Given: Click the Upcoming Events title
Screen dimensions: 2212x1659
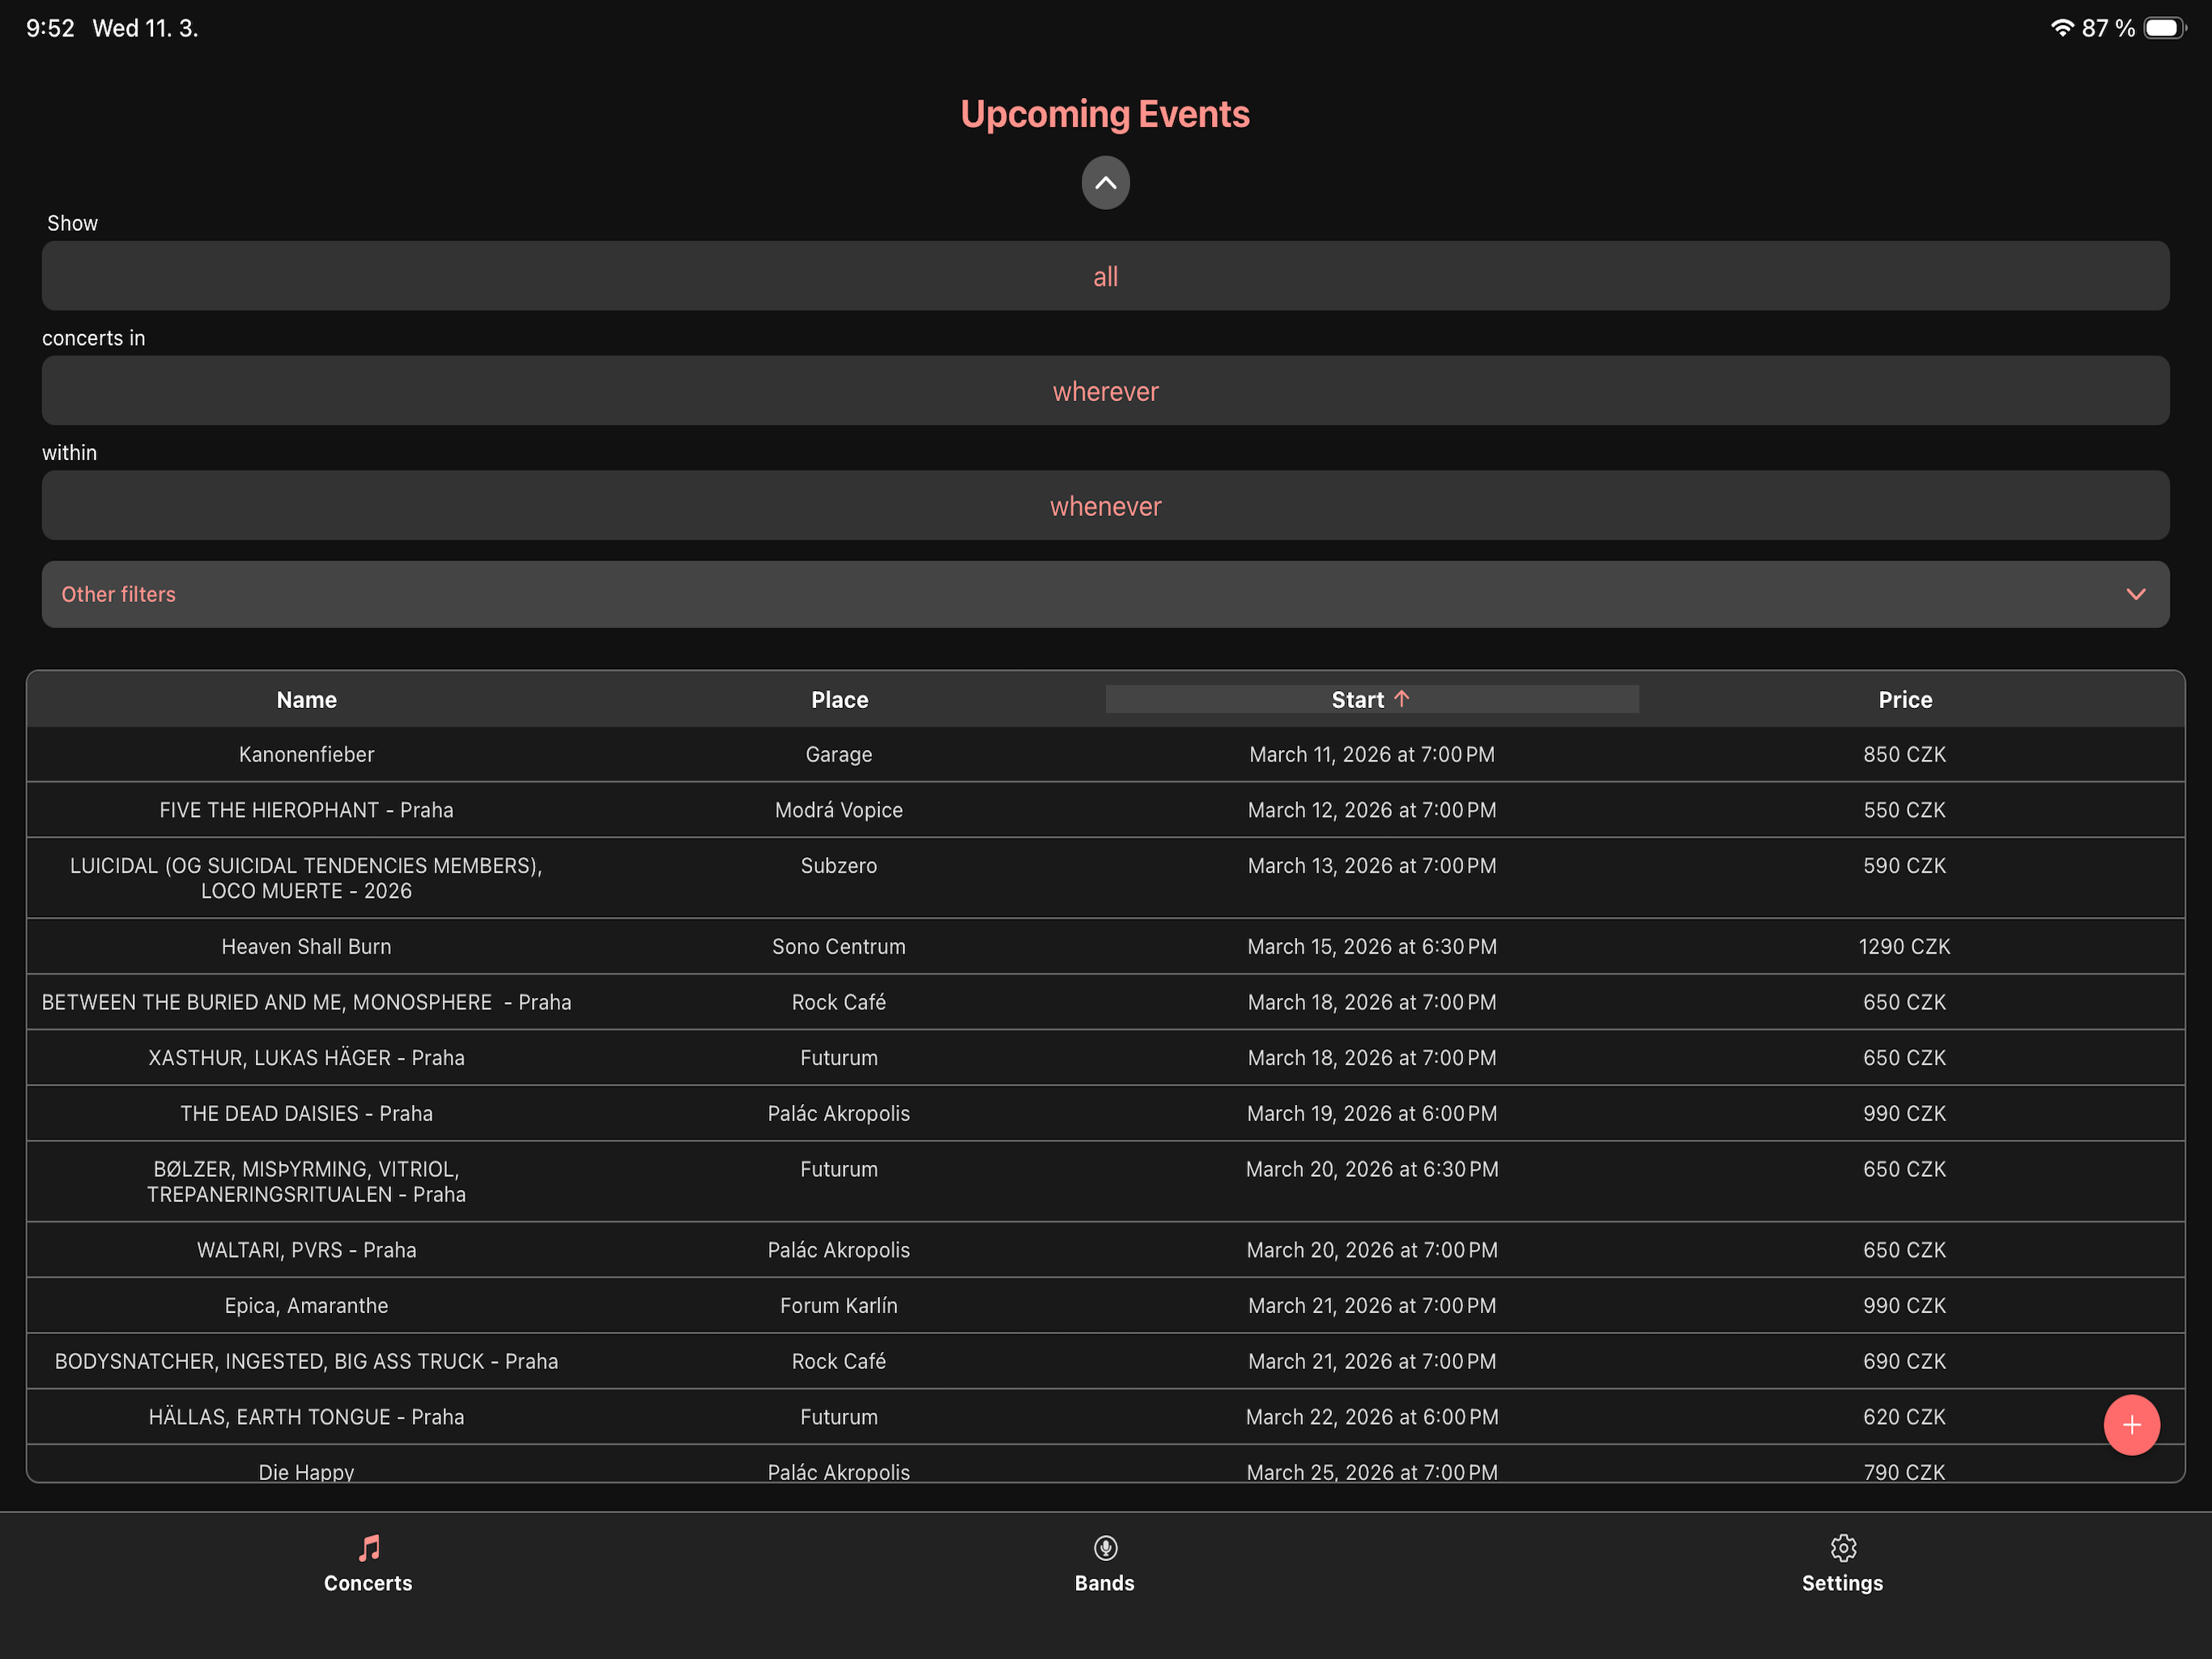Looking at the screenshot, I should click(x=1105, y=114).
